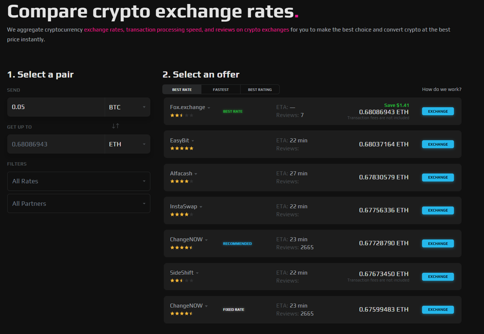Click the swap currencies arrows icon
484x334 pixels.
[115, 125]
